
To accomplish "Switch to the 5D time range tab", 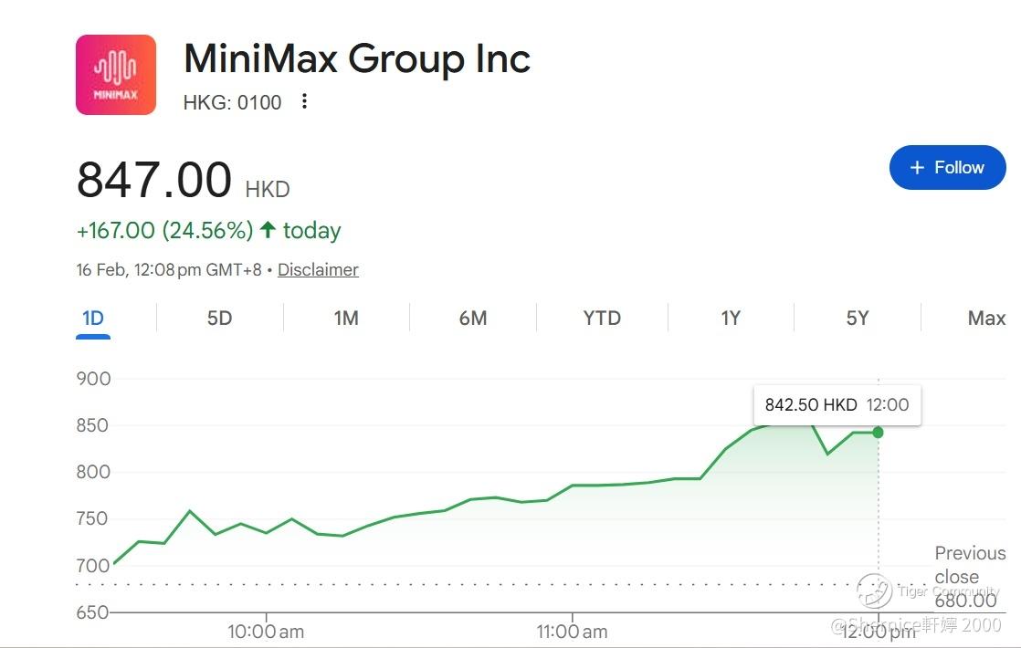I will coord(219,319).
